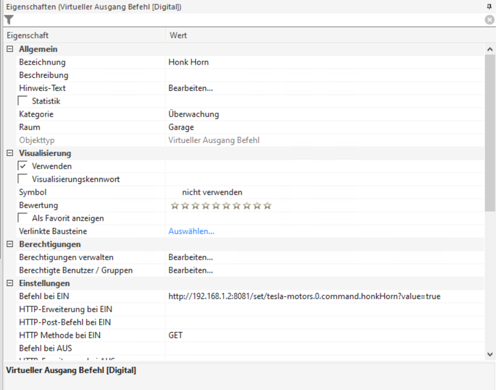Click the filter funnel icon

(x=9, y=20)
